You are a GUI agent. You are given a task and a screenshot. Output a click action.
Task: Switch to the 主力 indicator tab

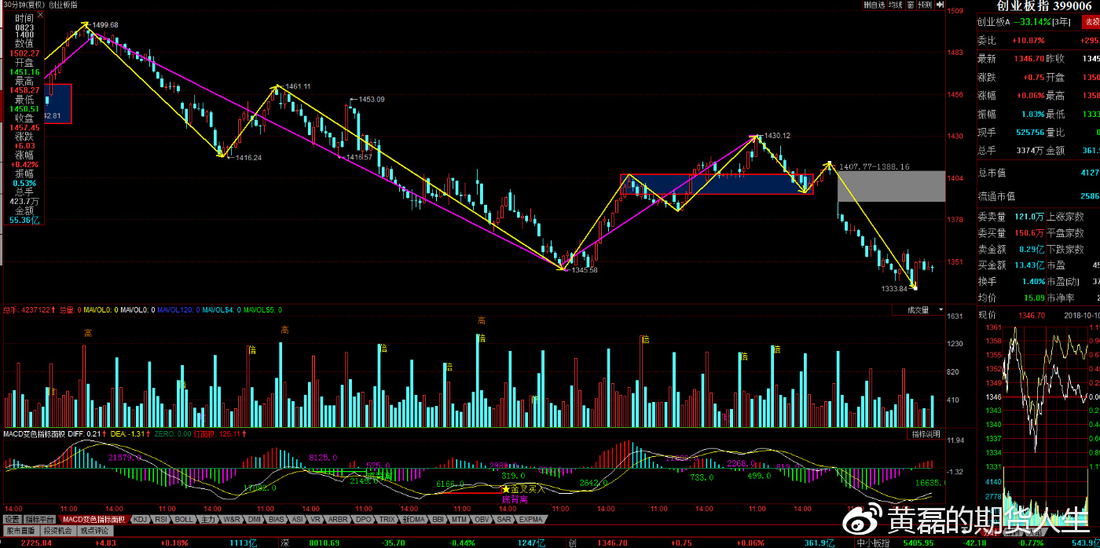(x=207, y=519)
